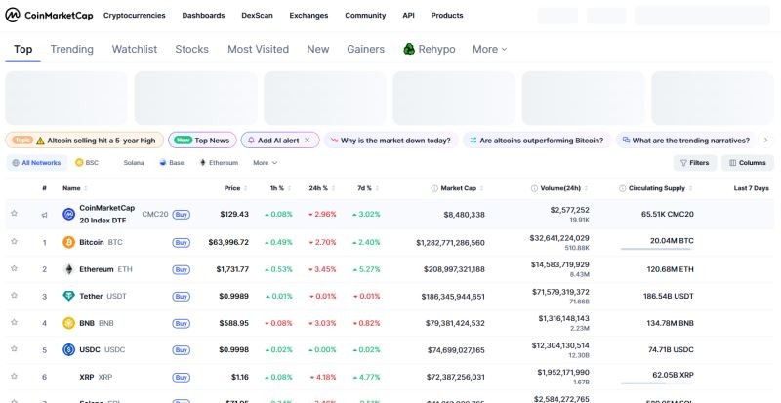Click the Tether coin icon
The image size is (781, 403).
point(68,296)
